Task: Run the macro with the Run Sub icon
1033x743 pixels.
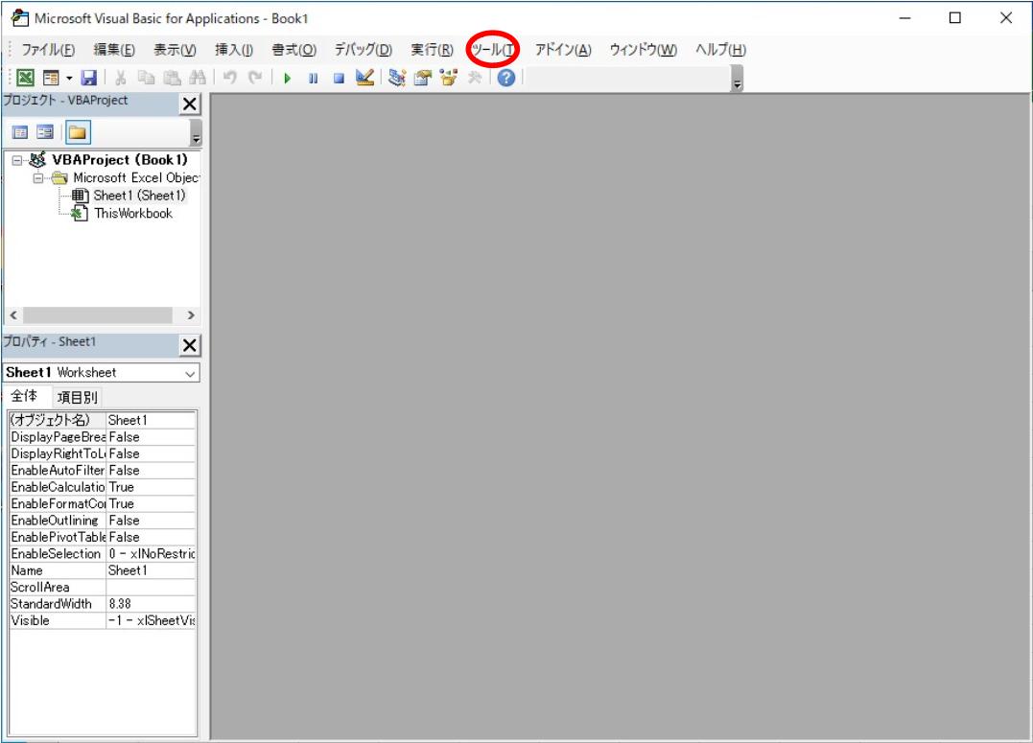Action: coord(289,80)
